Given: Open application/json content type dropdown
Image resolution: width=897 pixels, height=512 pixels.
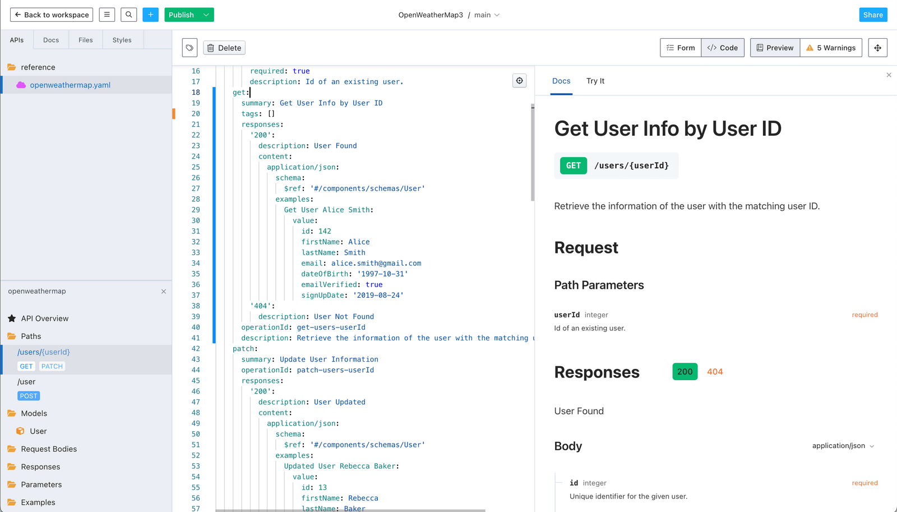Looking at the screenshot, I should (843, 446).
